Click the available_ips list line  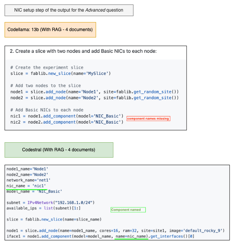44,208
